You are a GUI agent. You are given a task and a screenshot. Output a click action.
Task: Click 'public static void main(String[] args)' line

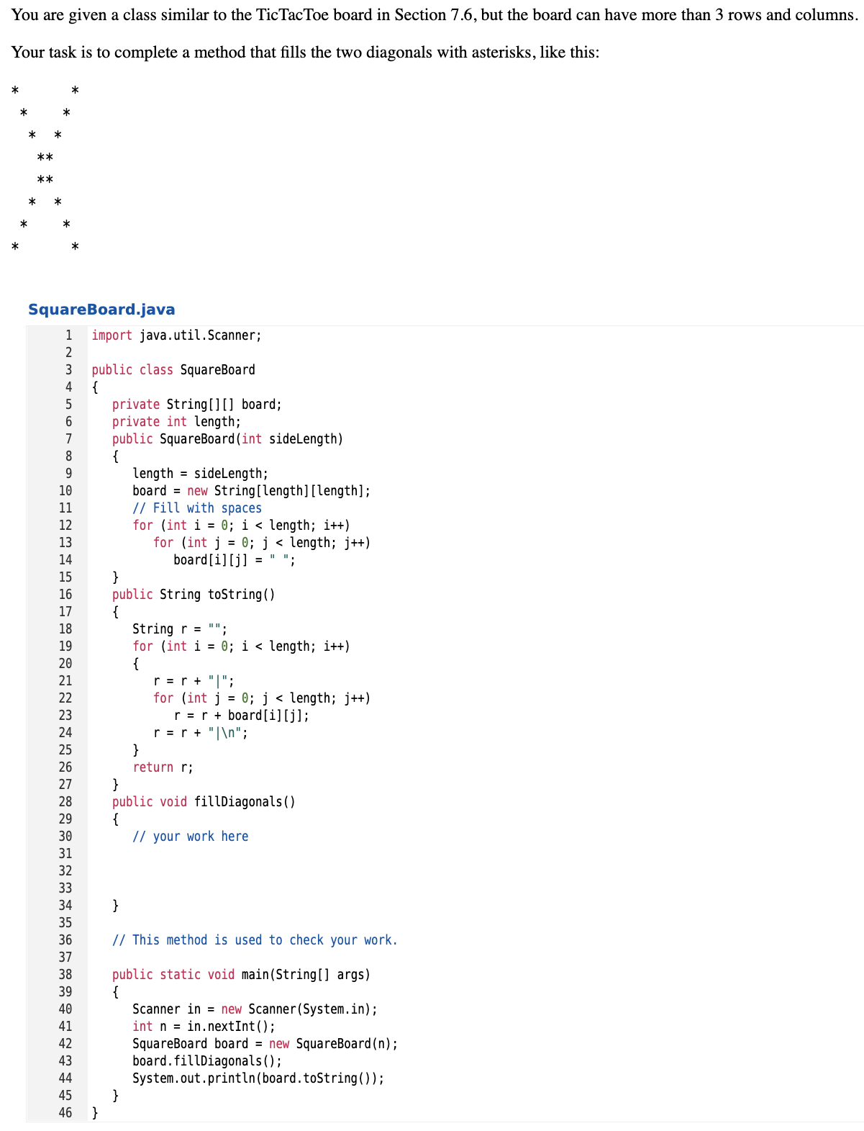tap(241, 975)
